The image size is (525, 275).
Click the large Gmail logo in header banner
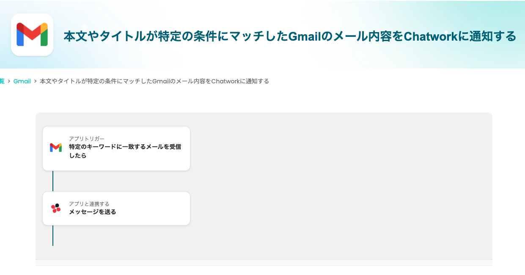coord(32,35)
